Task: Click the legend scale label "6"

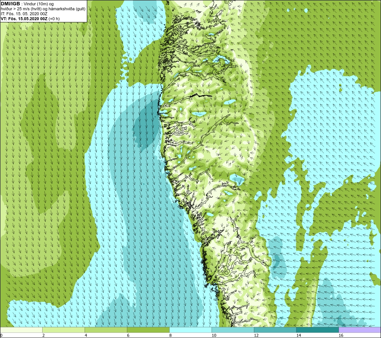Action: tap(128, 335)
